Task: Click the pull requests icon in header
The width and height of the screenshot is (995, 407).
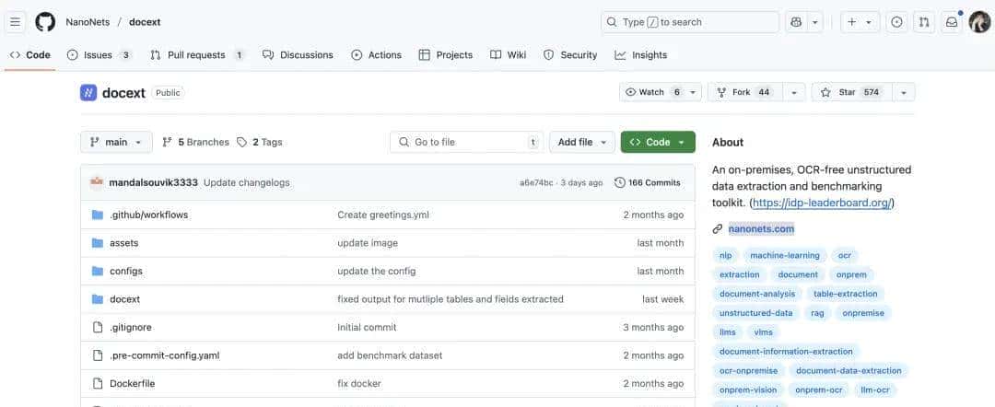Action: point(923,22)
